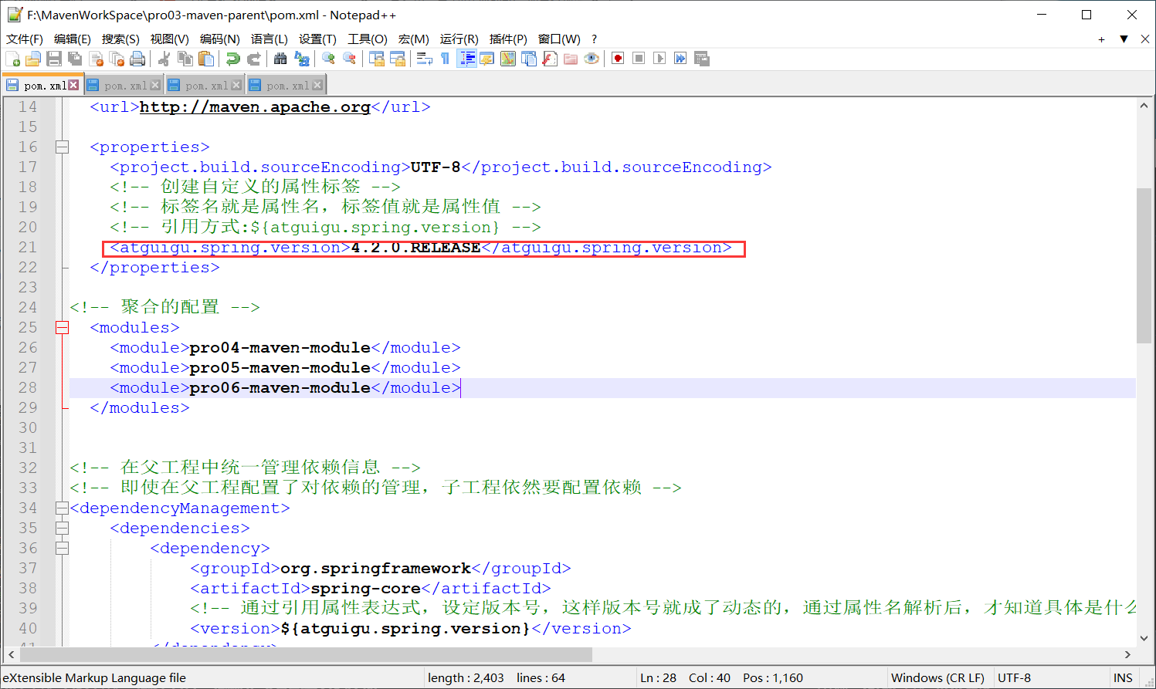Open the 宏(M) menu
Image resolution: width=1156 pixels, height=689 pixels.
pyautogui.click(x=414, y=39)
